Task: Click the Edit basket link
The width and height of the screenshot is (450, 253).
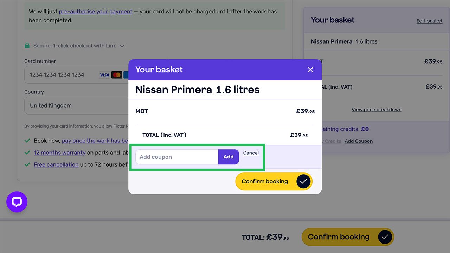Action: click(429, 21)
